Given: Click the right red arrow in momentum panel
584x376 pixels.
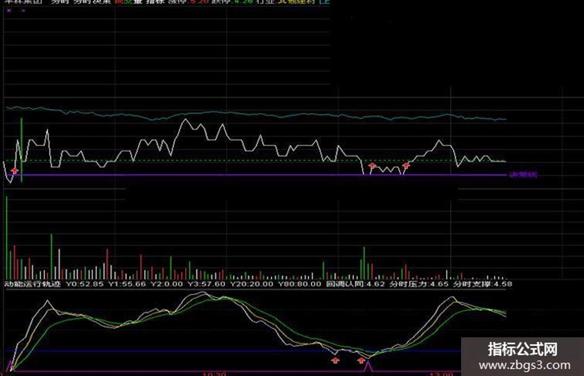Looking at the screenshot, I should (x=361, y=360).
